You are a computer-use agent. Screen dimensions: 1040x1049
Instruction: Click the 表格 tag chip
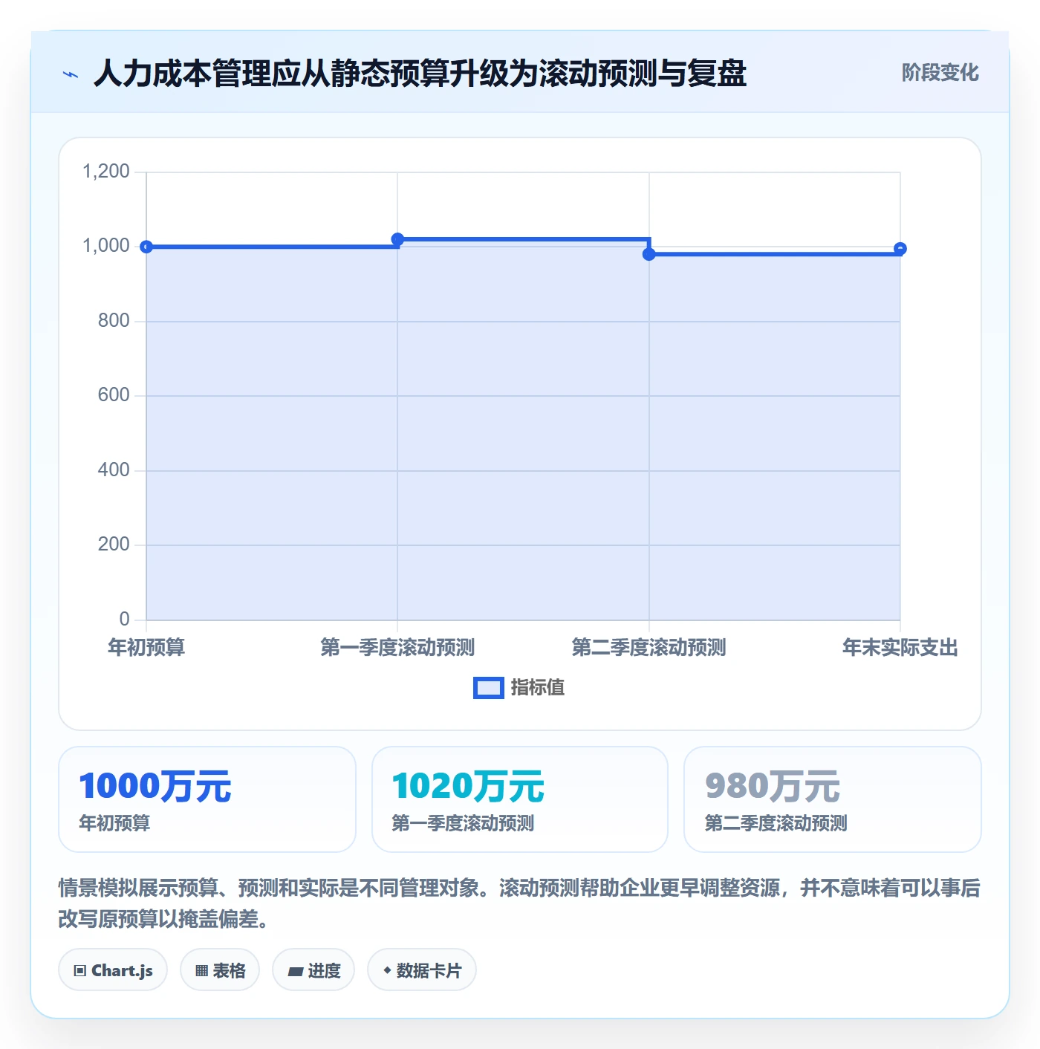coord(220,970)
